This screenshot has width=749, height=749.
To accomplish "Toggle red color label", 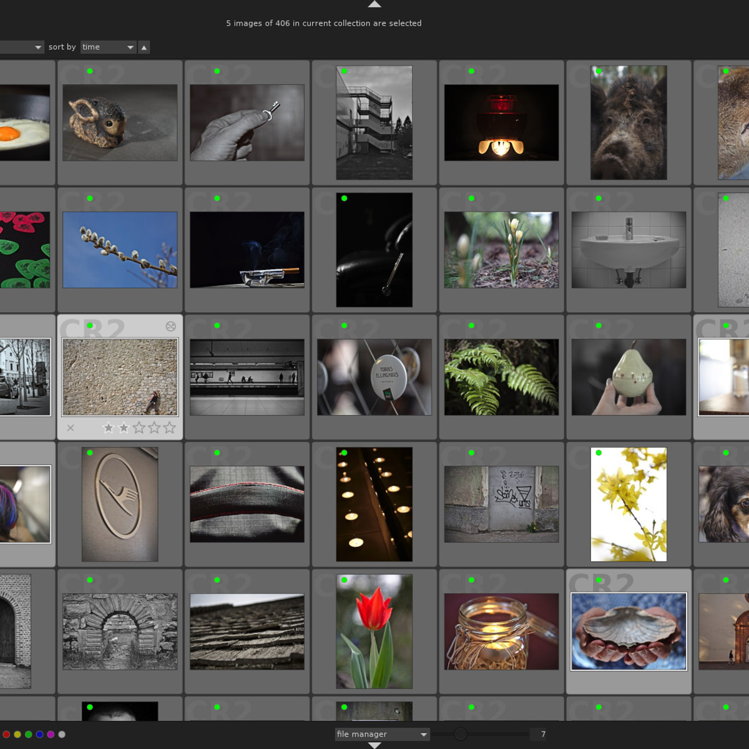I will pyautogui.click(x=6, y=735).
